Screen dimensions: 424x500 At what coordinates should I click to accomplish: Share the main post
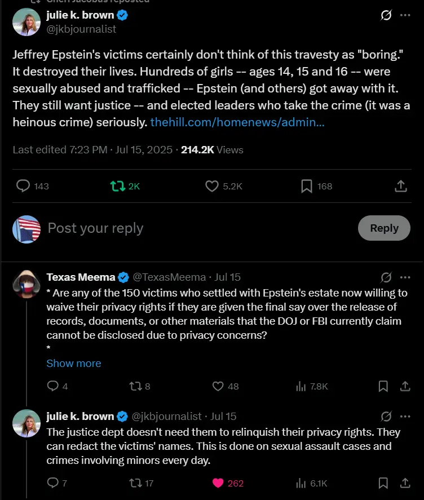point(400,186)
